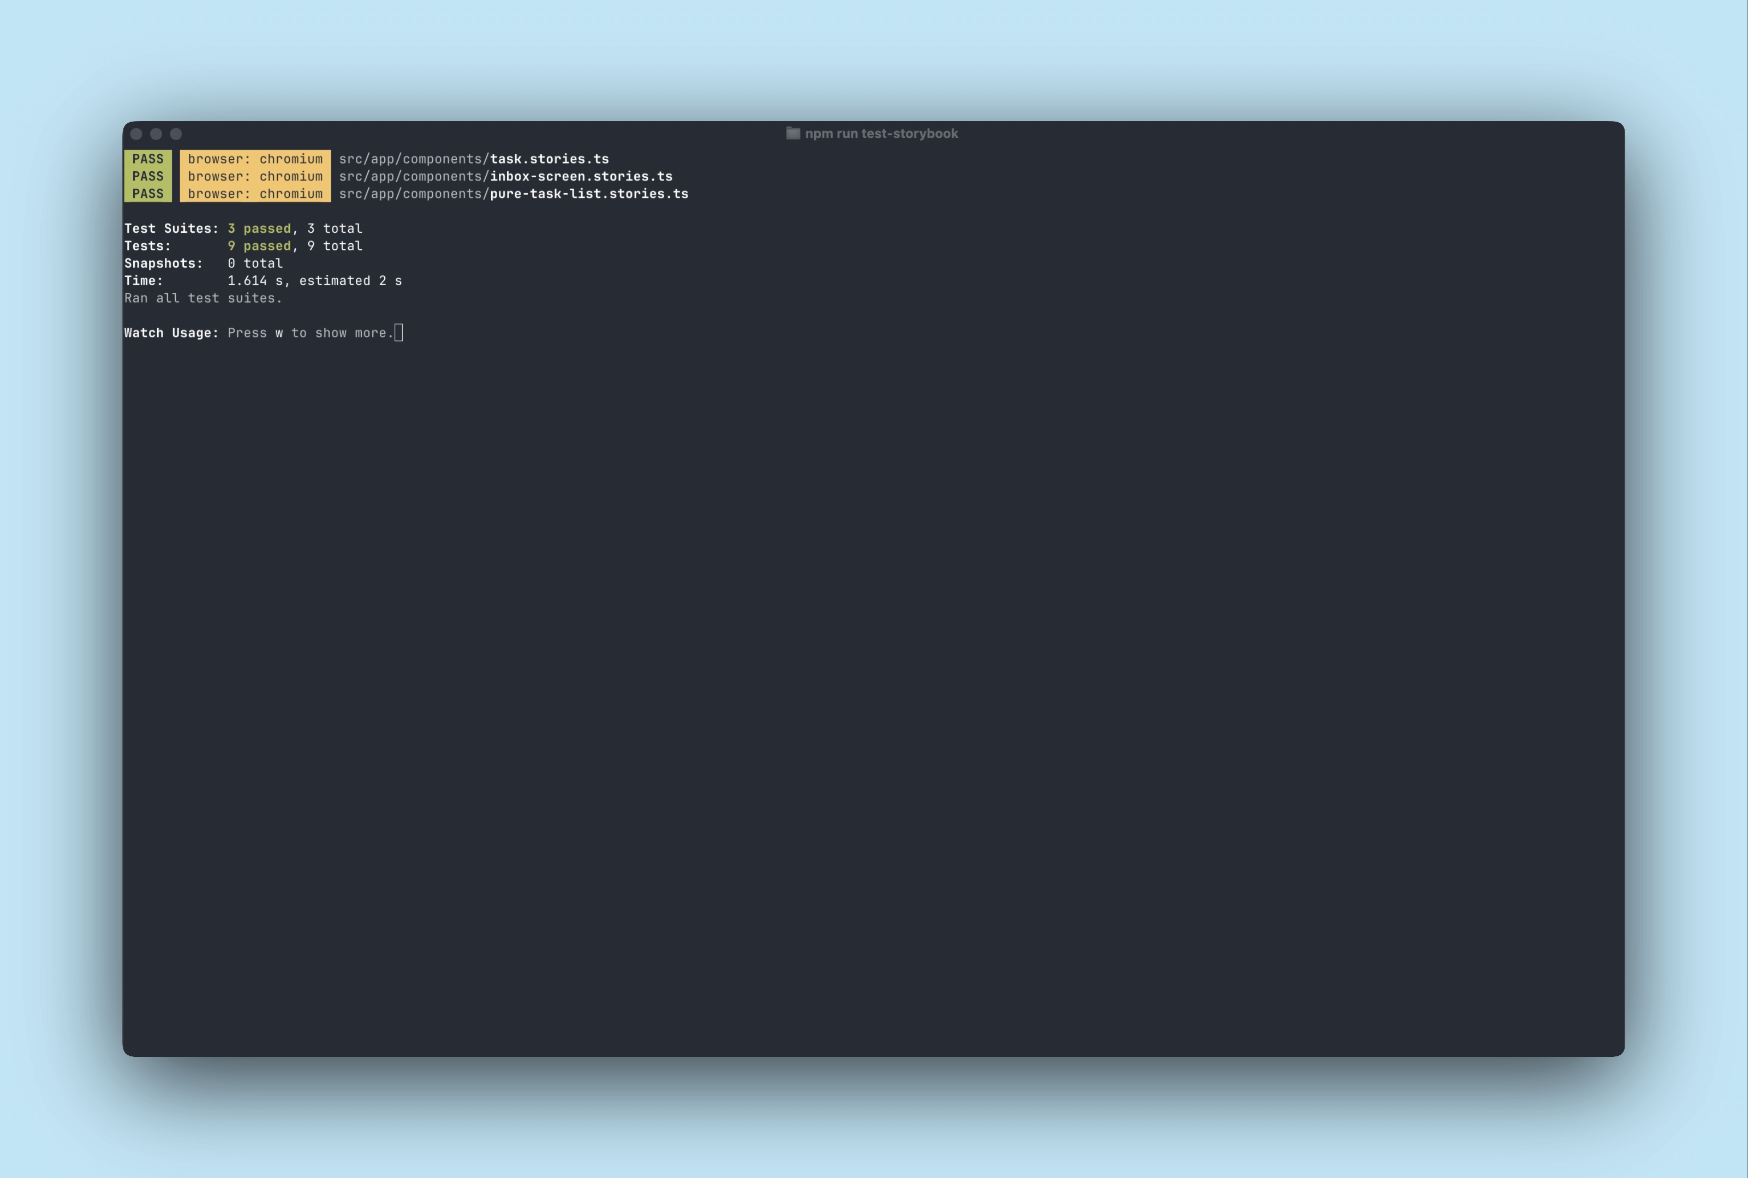
Task: Click the 'Watch Usage:' label
Action: coord(171,333)
